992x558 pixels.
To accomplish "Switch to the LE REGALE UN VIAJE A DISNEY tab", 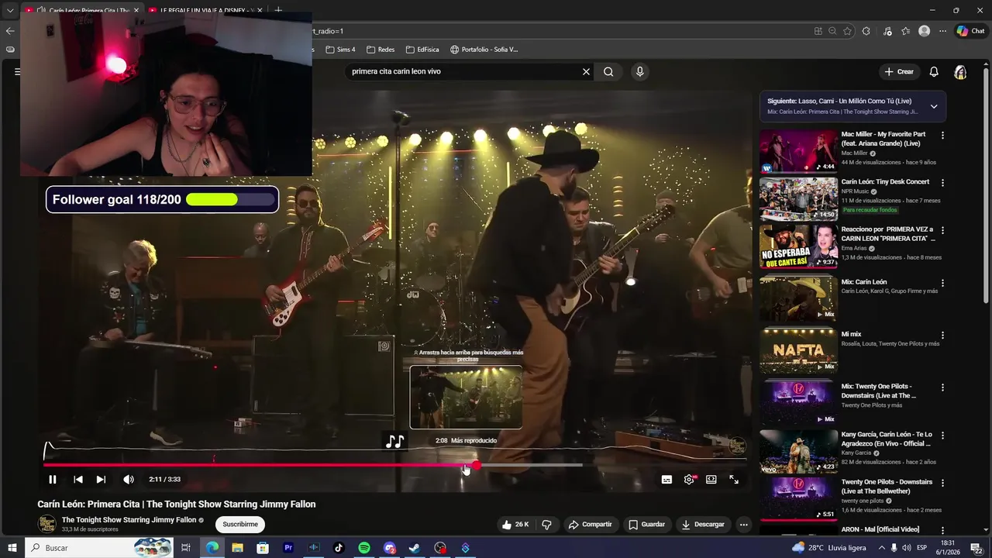I will [205, 10].
